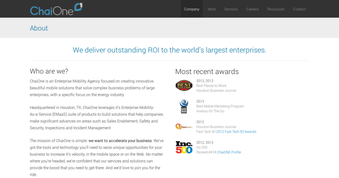Click the "Best Places to Work" award text
The height and width of the screenshot is (178, 339).
tap(212, 86)
